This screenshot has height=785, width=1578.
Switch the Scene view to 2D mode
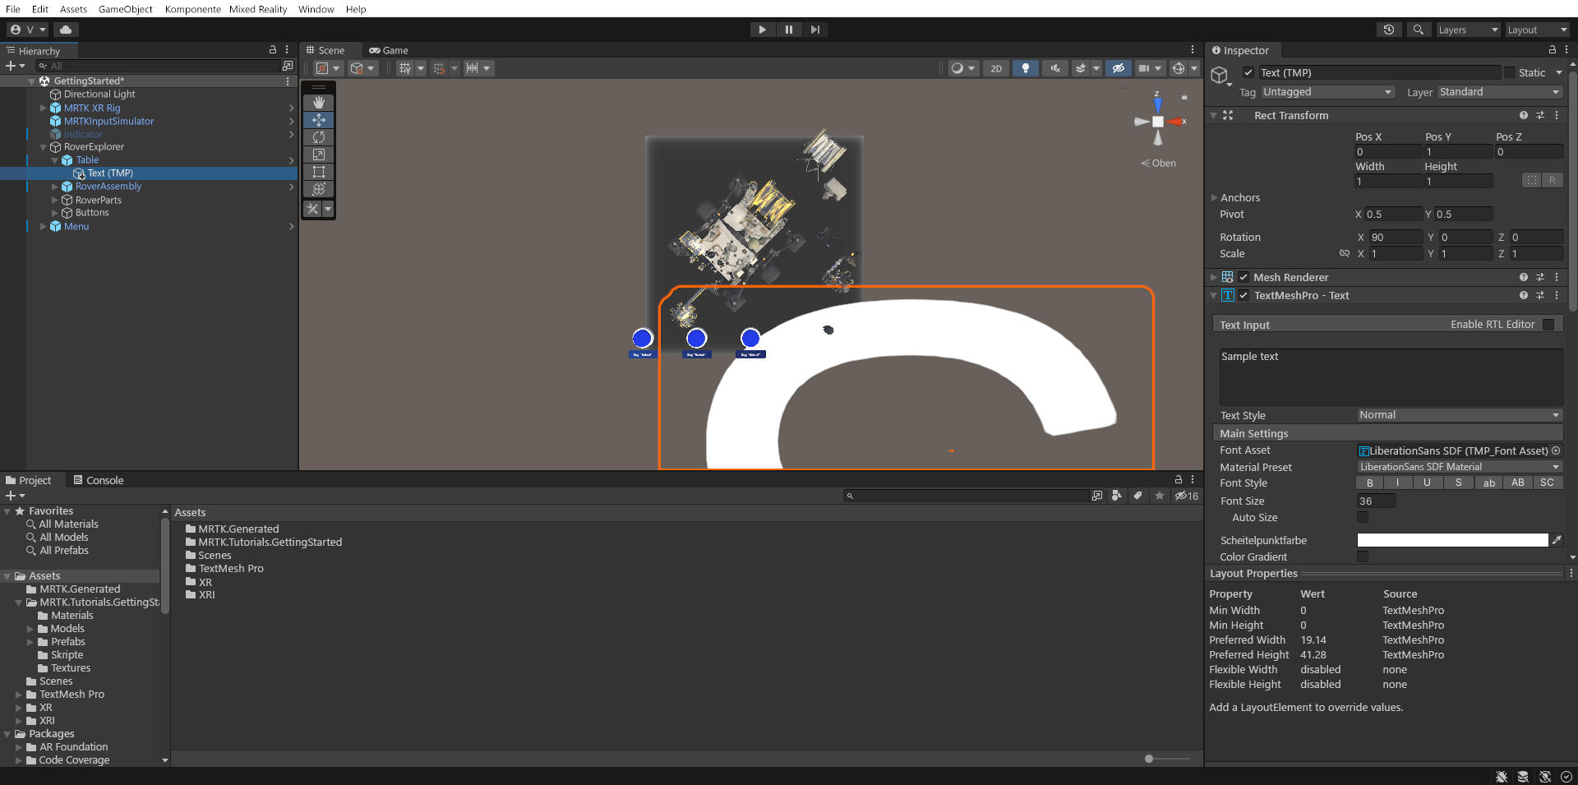tap(995, 68)
